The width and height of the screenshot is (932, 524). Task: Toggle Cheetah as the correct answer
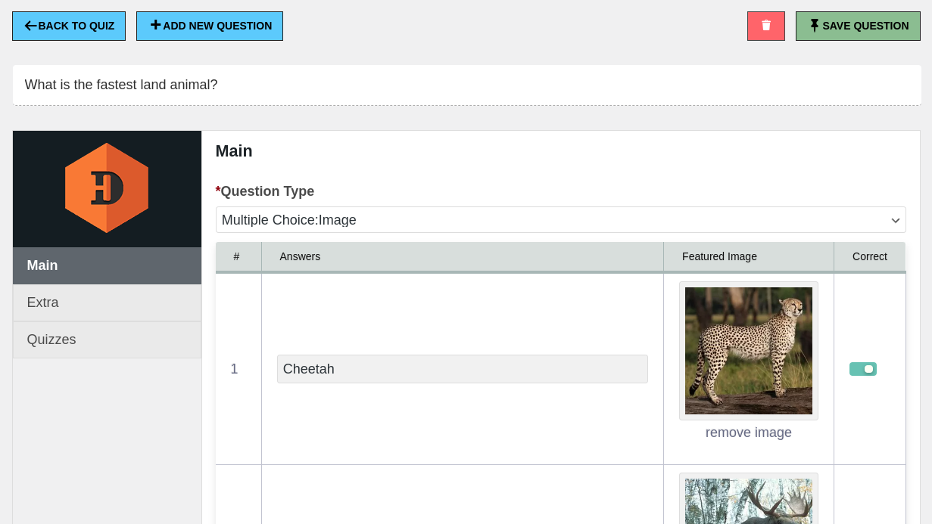(862, 369)
